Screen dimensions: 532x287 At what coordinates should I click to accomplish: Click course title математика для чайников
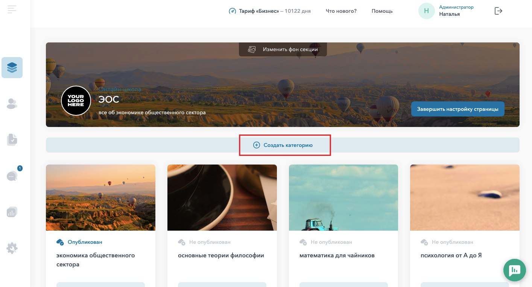coord(337,255)
